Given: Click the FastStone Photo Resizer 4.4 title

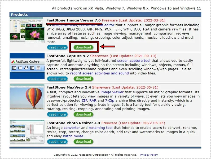Looking at the screenshot, I should (x=73, y=123).
